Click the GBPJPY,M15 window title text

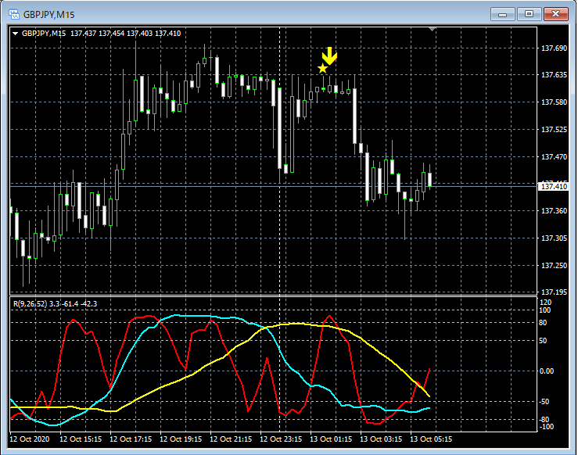click(49, 15)
